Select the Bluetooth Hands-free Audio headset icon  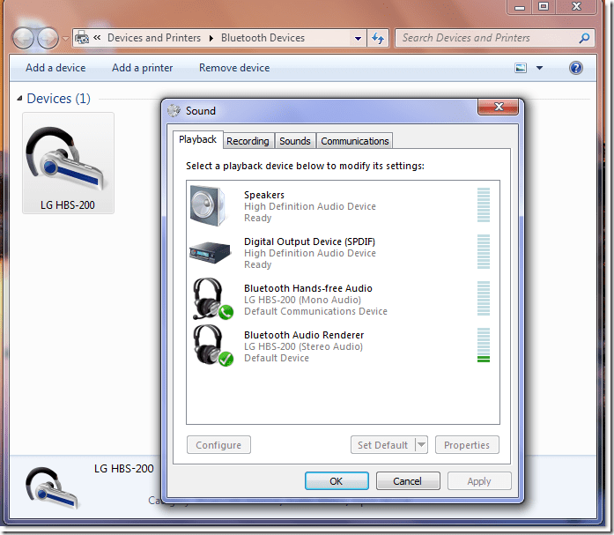[211, 299]
